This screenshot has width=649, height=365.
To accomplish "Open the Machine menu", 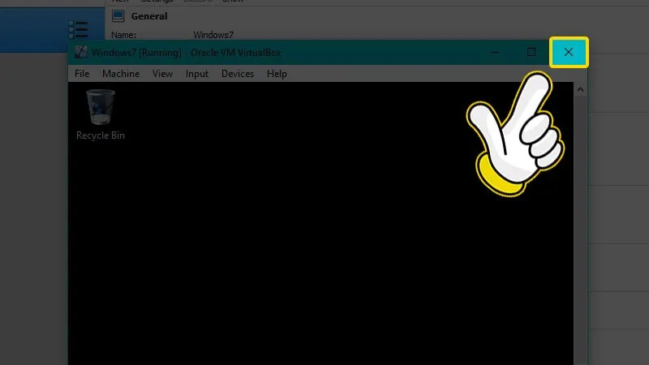I will click(x=121, y=74).
